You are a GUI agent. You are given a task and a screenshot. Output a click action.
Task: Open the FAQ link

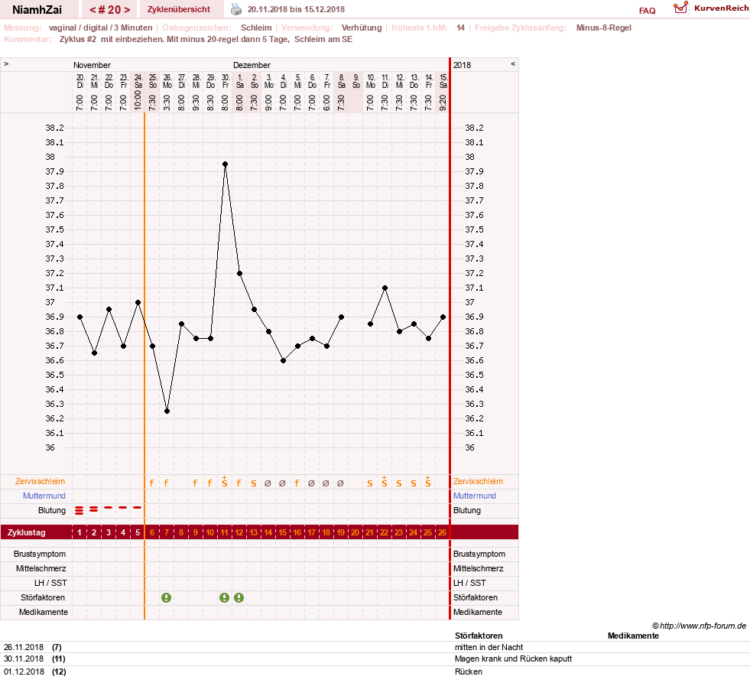[647, 11]
